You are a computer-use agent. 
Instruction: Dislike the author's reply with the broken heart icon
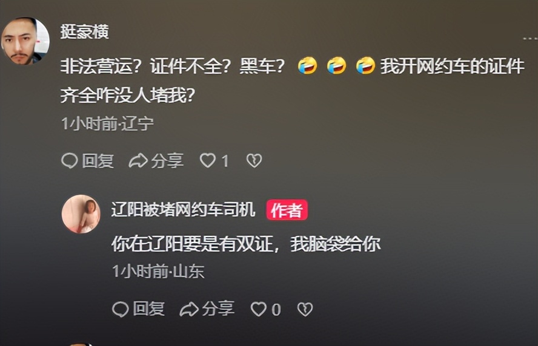pyautogui.click(x=305, y=309)
